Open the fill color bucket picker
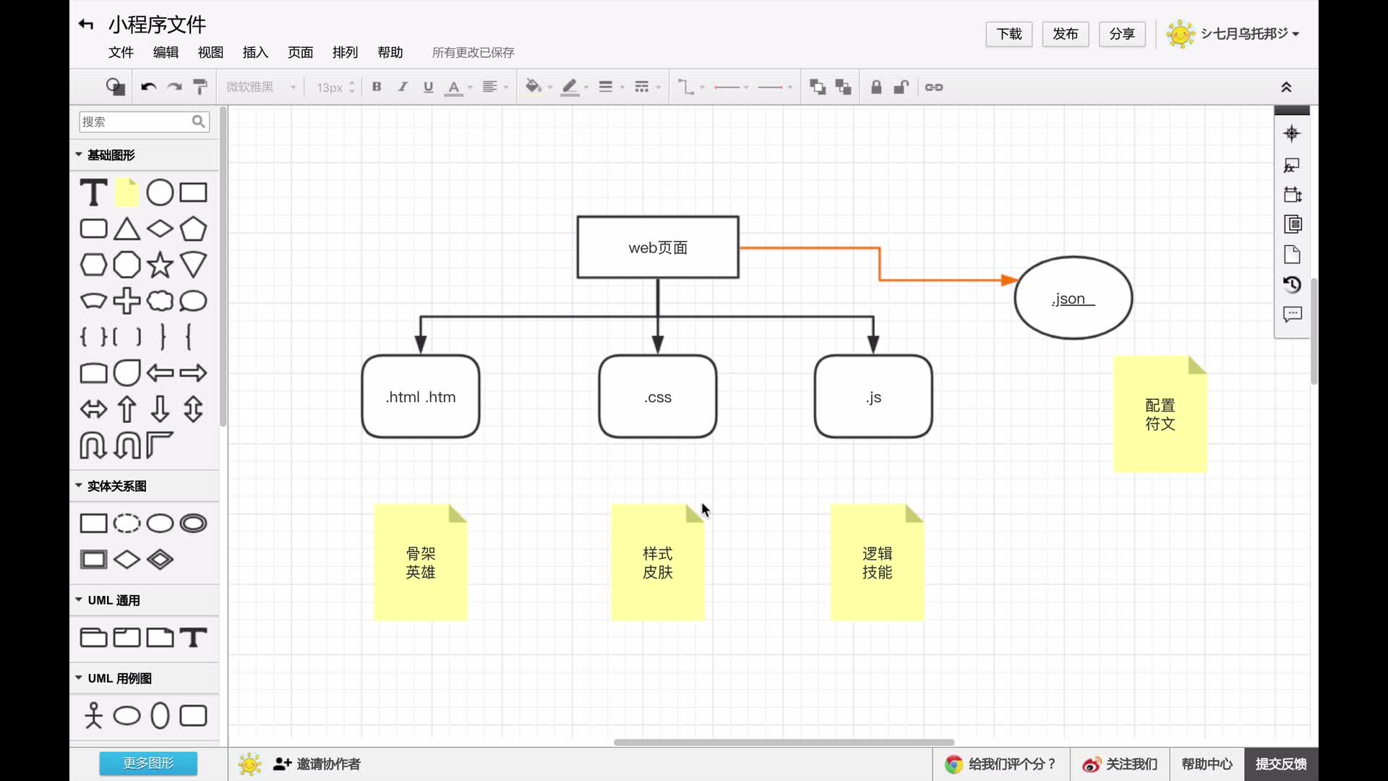The width and height of the screenshot is (1388, 781). (x=534, y=87)
